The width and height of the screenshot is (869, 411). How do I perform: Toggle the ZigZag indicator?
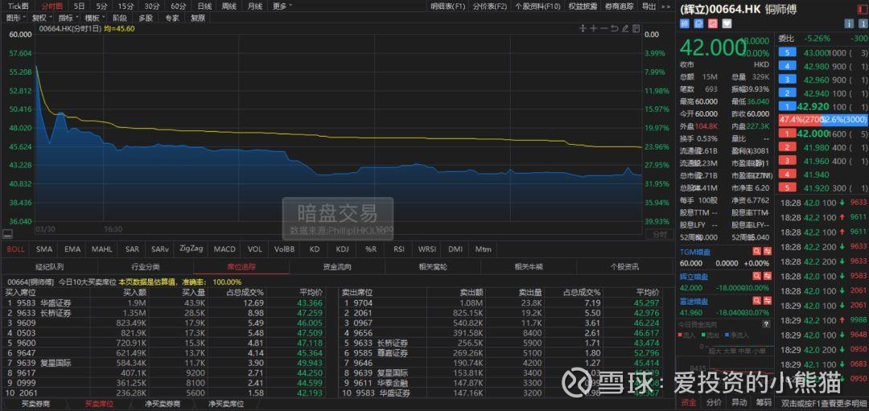[192, 249]
